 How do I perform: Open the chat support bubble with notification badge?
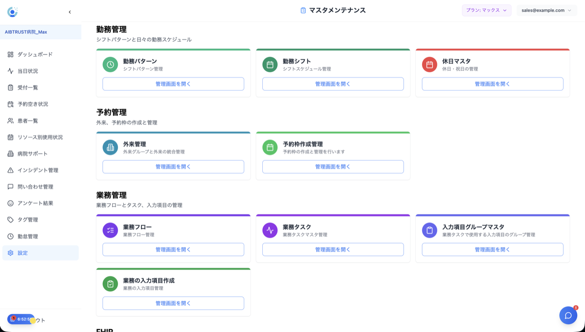[568, 315]
